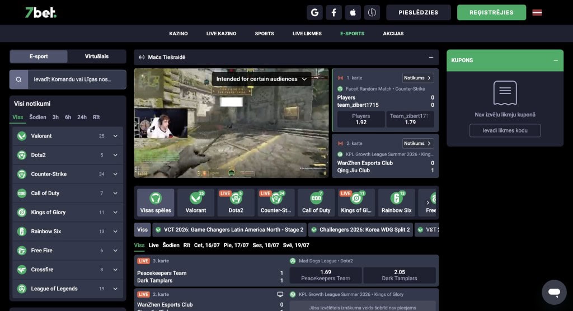Select the Kings of Gl... carousel tile
The width and height of the screenshot is (573, 311).
pos(356,202)
